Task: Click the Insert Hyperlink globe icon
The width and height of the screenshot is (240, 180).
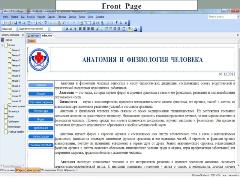Action: [x=102, y=23]
